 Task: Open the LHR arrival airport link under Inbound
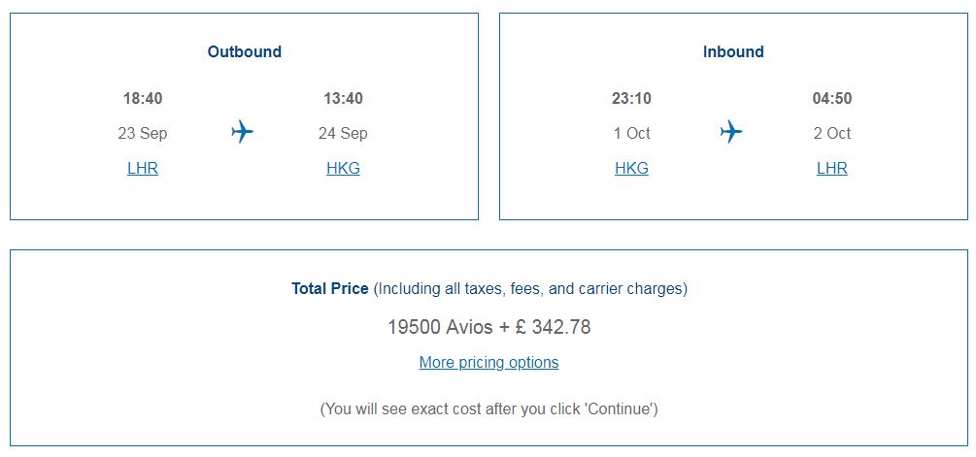point(831,169)
